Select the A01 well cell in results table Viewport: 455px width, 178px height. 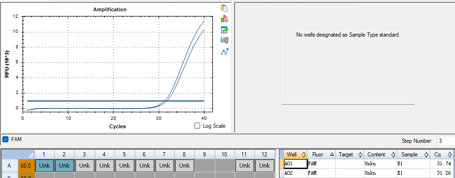(295, 164)
